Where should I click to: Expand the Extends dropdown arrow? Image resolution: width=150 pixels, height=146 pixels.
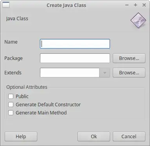coord(105,73)
